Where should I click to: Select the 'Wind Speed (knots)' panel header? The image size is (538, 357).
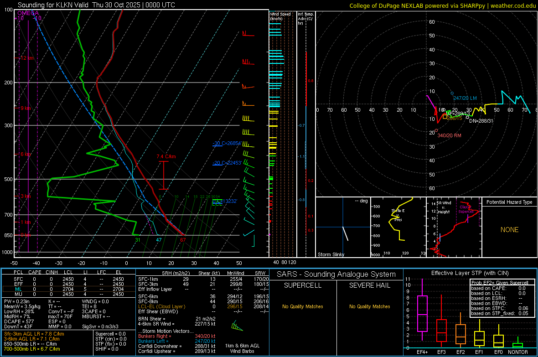click(x=280, y=16)
